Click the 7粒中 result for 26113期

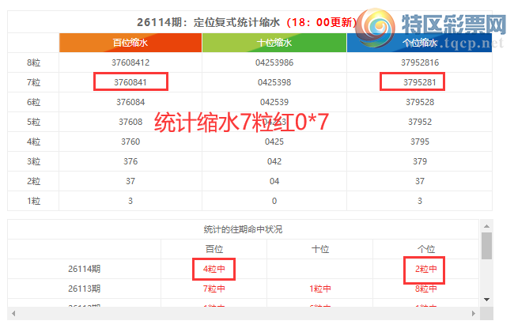(x=214, y=289)
